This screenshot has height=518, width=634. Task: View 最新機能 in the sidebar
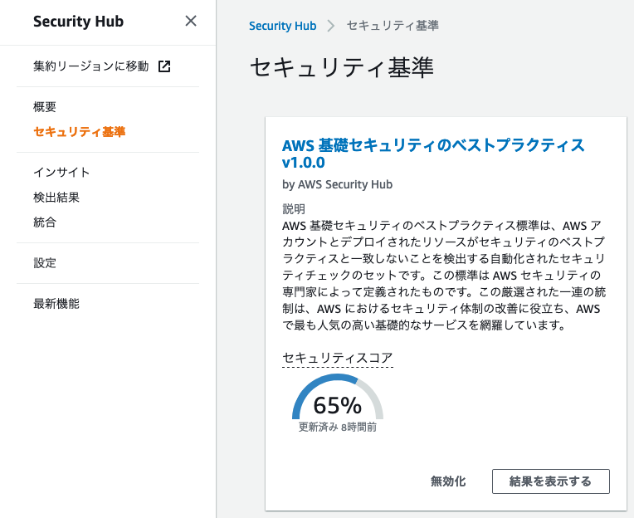pyautogui.click(x=56, y=304)
